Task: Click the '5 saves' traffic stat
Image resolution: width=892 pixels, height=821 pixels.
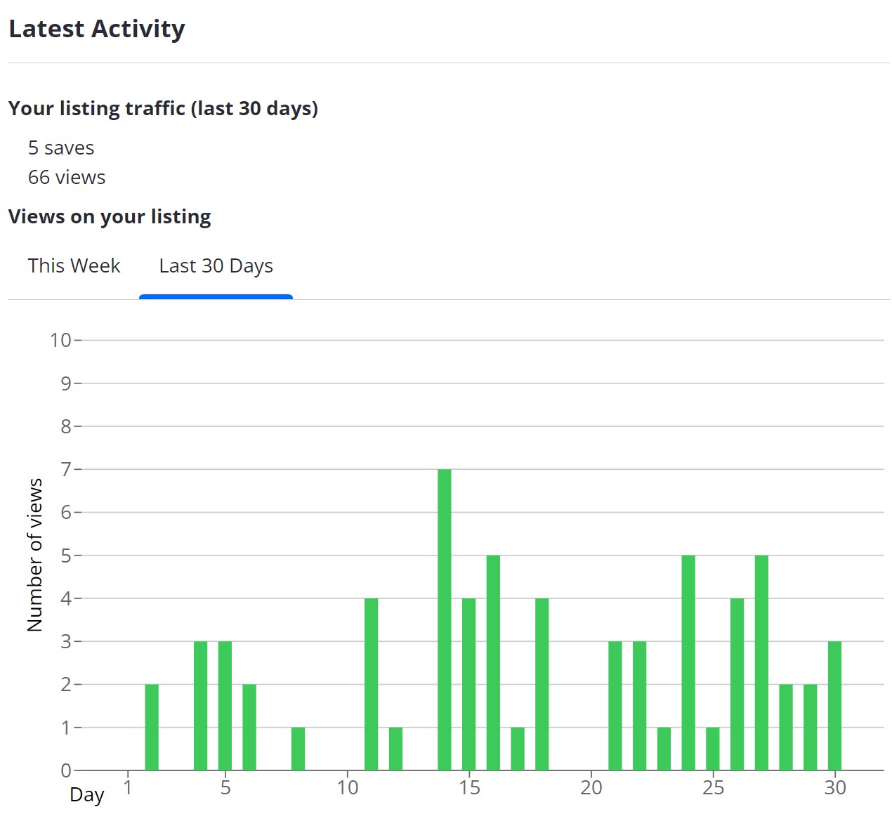Action: (61, 148)
